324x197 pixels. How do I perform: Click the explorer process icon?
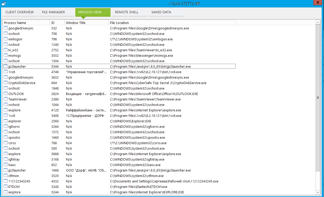click(6, 121)
